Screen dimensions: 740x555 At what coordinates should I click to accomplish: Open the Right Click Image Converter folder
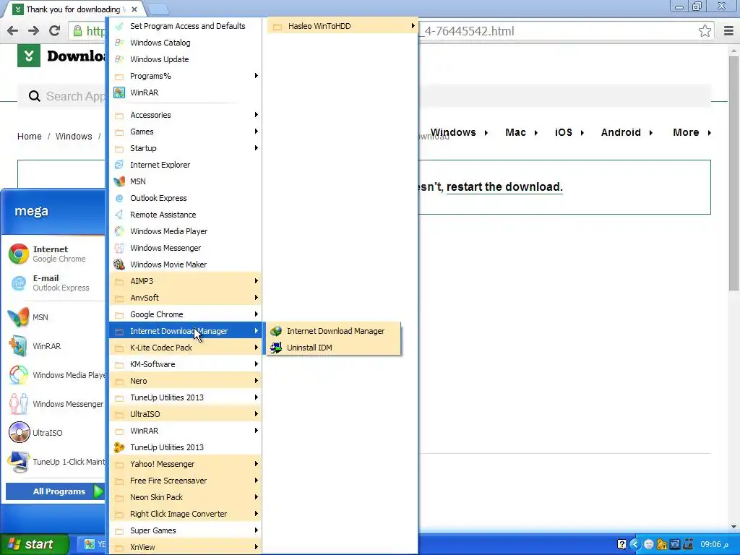pos(186,514)
